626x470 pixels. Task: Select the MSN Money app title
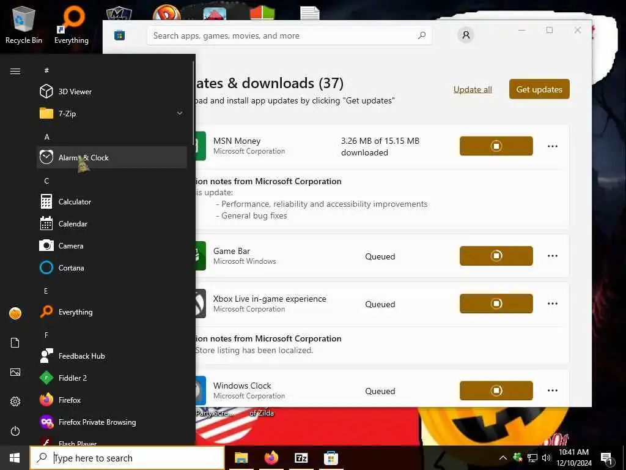(237, 141)
